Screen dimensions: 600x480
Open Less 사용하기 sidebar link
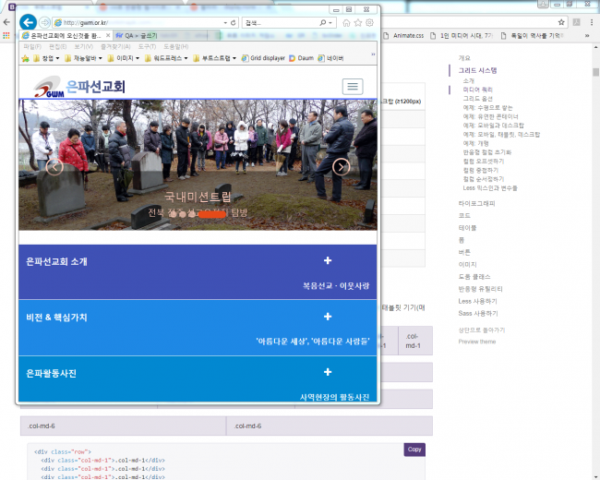click(x=477, y=301)
